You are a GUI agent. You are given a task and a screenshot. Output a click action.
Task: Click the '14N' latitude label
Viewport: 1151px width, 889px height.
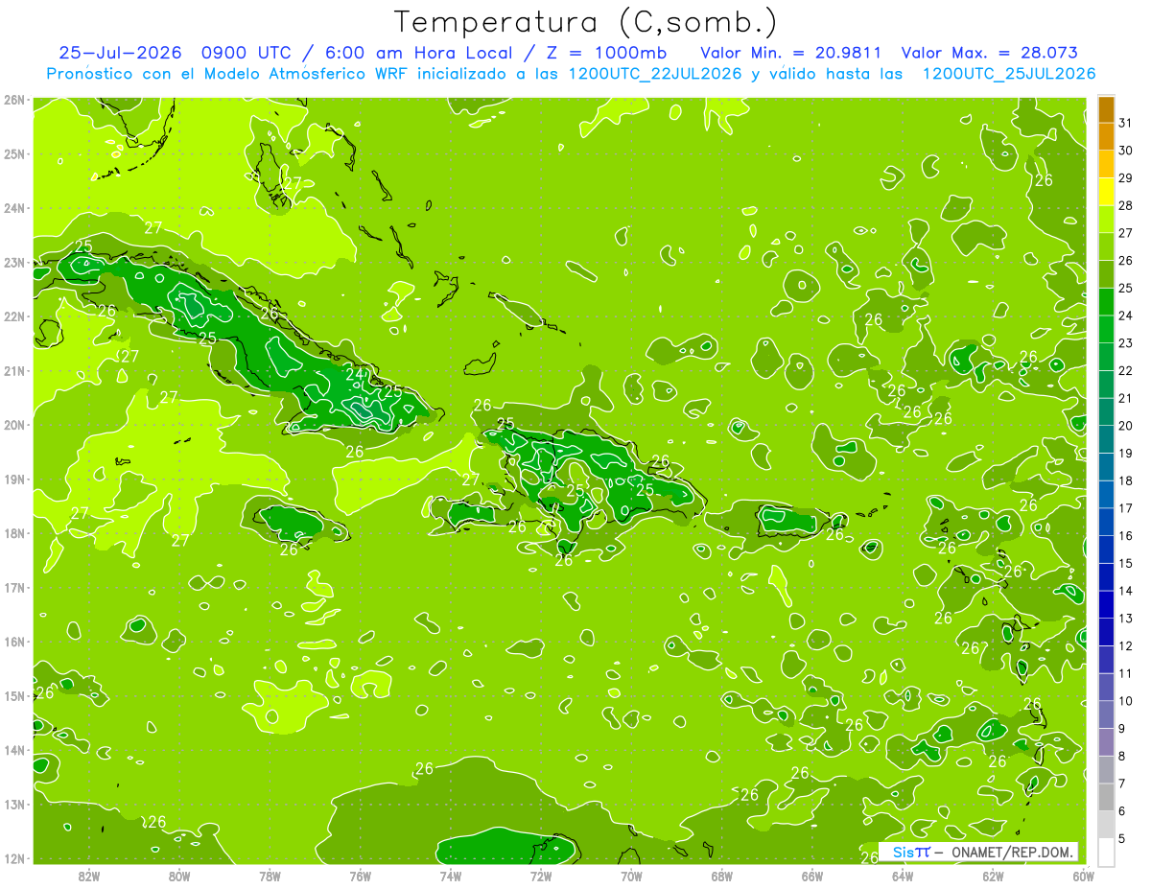13,750
